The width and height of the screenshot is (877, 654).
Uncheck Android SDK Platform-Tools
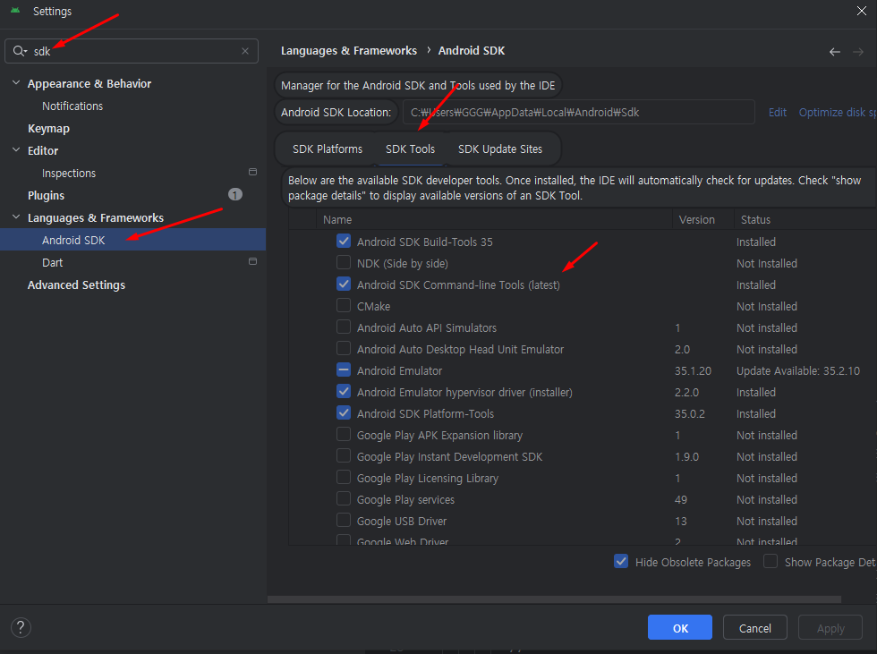click(344, 412)
